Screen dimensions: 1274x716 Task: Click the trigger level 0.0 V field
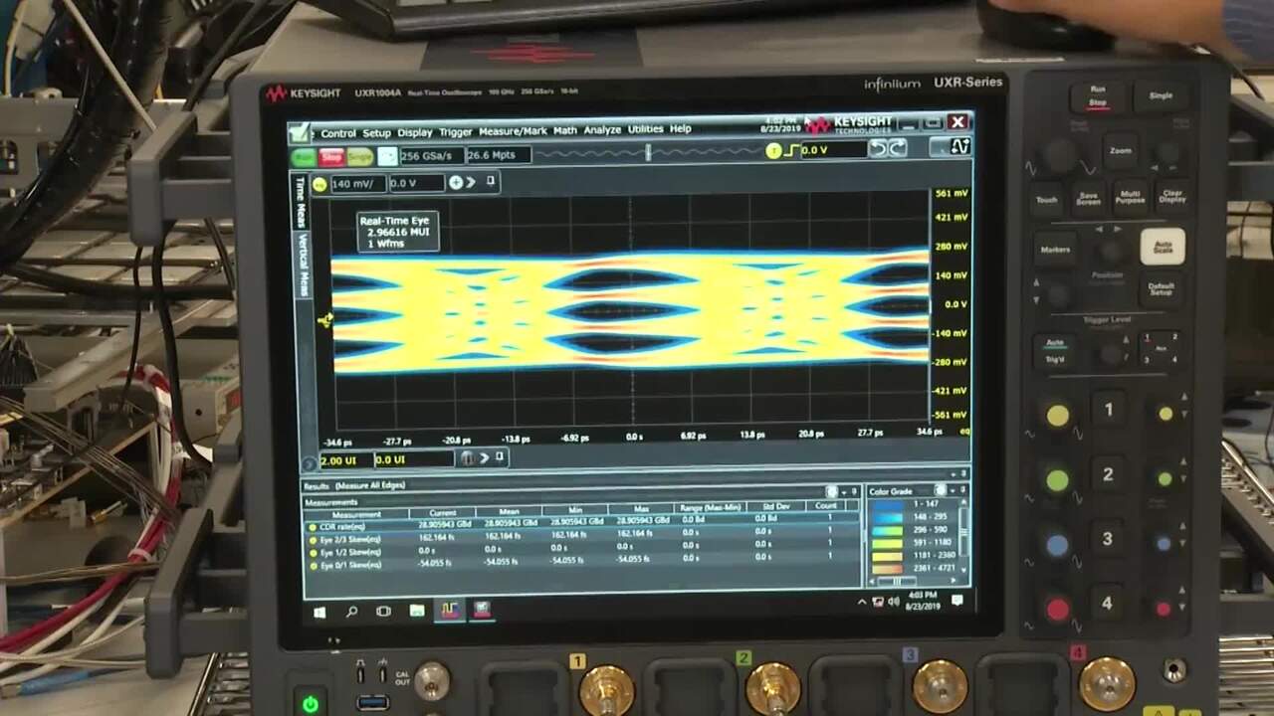(x=833, y=150)
